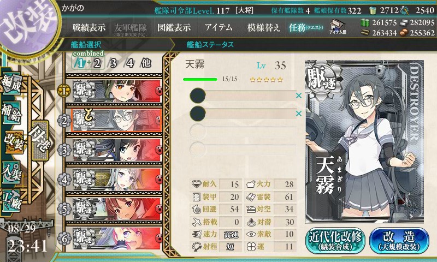Click the round 改装 emblem at top-left
Viewport: 437px width, 262px height.
point(28,25)
